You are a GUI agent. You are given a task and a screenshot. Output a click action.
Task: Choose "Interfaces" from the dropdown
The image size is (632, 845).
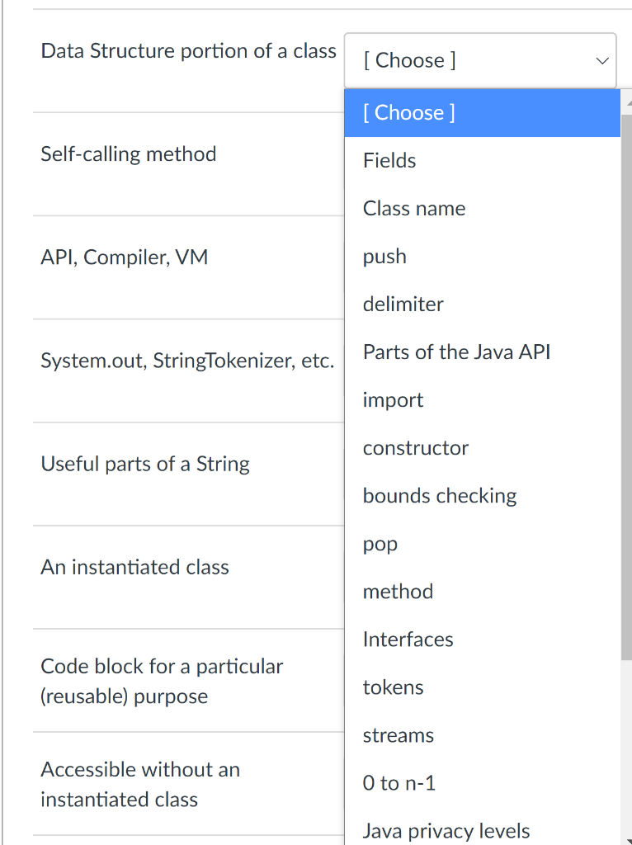pyautogui.click(x=408, y=639)
